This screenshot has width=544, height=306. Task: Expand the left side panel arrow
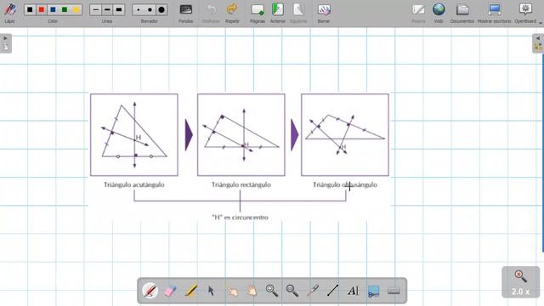(5, 38)
